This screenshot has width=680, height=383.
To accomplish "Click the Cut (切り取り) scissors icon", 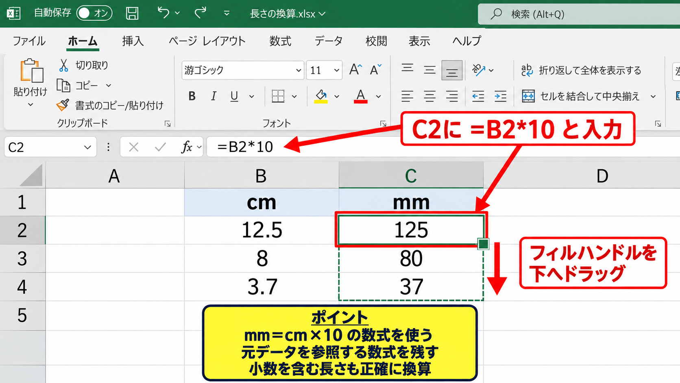I will pyautogui.click(x=63, y=65).
